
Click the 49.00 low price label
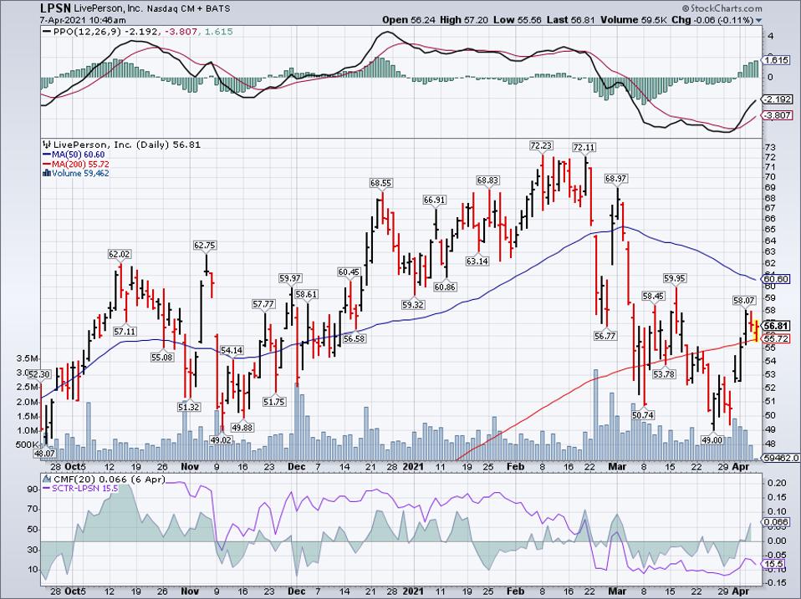(712, 439)
